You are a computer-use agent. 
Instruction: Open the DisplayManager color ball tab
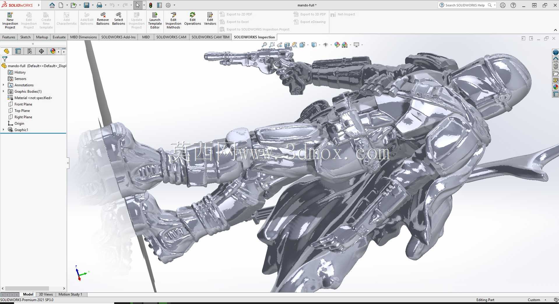pos(53,51)
